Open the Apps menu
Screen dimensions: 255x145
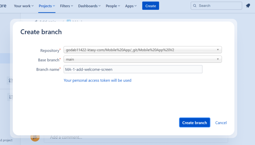[x=131, y=6]
